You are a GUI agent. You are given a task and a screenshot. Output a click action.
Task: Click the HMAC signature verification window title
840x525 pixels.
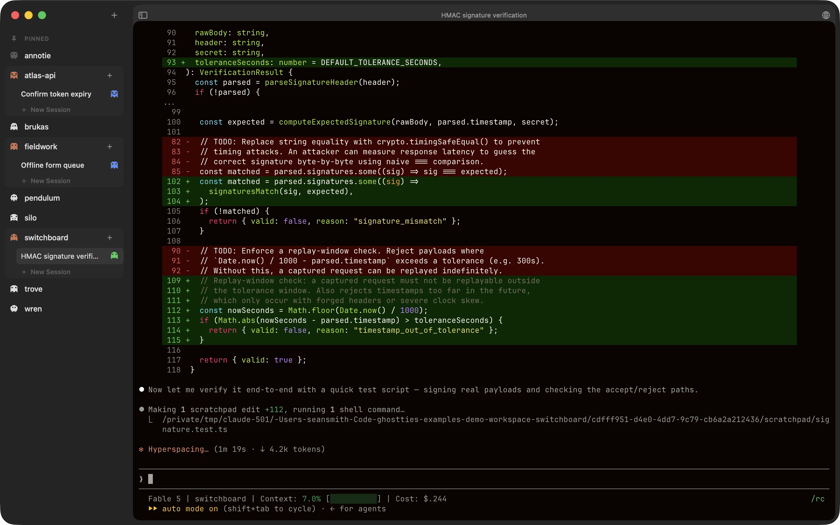coord(484,15)
